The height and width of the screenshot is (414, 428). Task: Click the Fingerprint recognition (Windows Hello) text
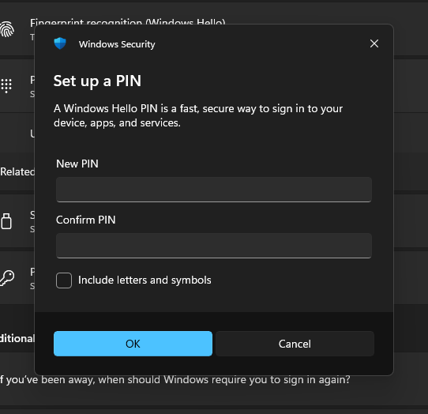pyautogui.click(x=128, y=21)
